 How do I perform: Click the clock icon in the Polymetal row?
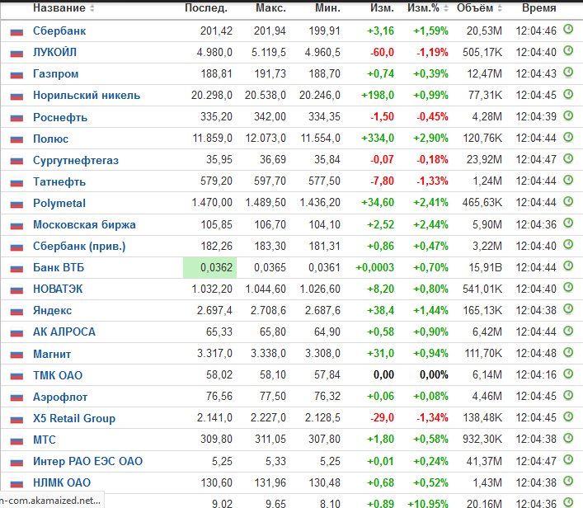[x=568, y=201]
